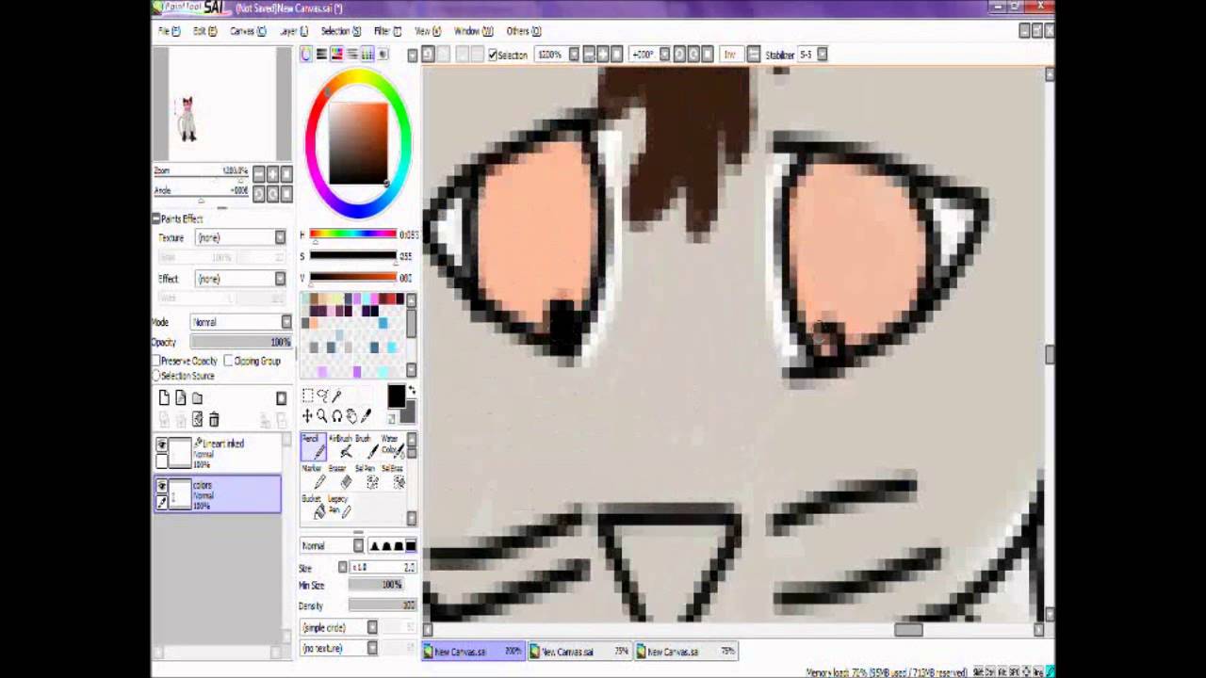
Task: Clear layer using icon beside trash
Action: [x=198, y=420]
